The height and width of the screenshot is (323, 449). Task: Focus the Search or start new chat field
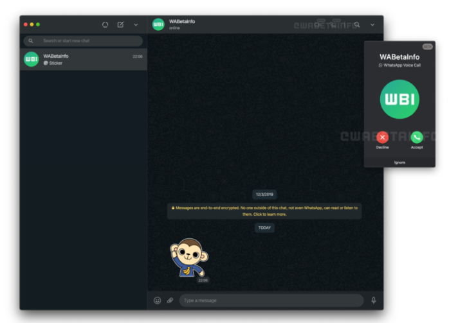(x=83, y=41)
